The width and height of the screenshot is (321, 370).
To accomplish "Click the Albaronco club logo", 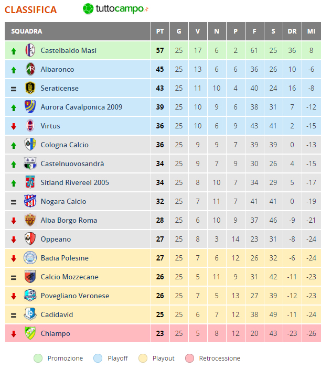I will point(30,69).
